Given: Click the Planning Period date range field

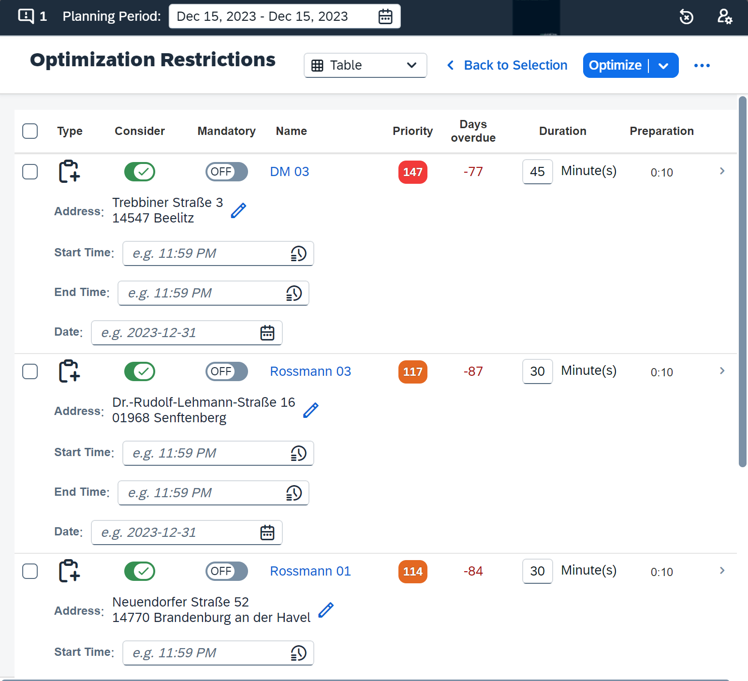Looking at the screenshot, I should pyautogui.click(x=285, y=16).
